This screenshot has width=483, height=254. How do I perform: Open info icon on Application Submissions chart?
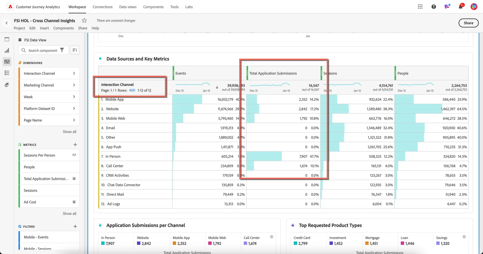271,237
